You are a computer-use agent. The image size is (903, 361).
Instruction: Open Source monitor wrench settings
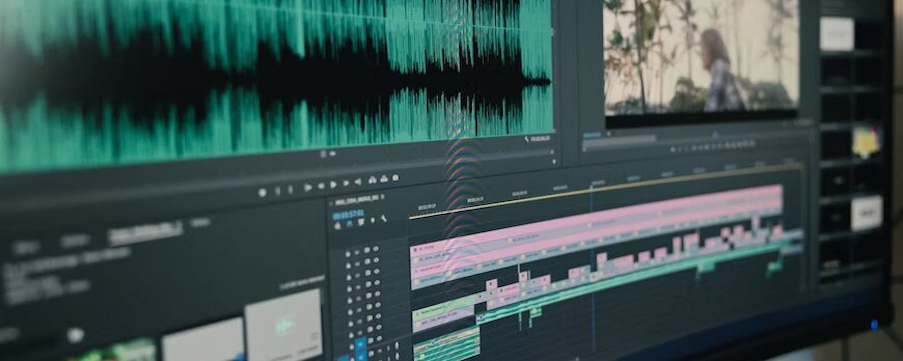pyautogui.click(x=528, y=140)
